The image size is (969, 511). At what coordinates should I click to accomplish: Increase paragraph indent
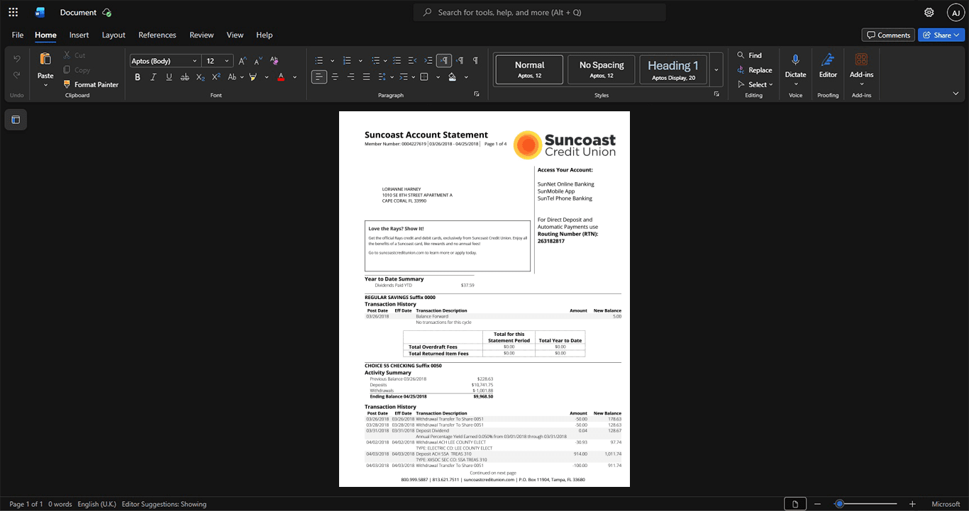click(427, 61)
